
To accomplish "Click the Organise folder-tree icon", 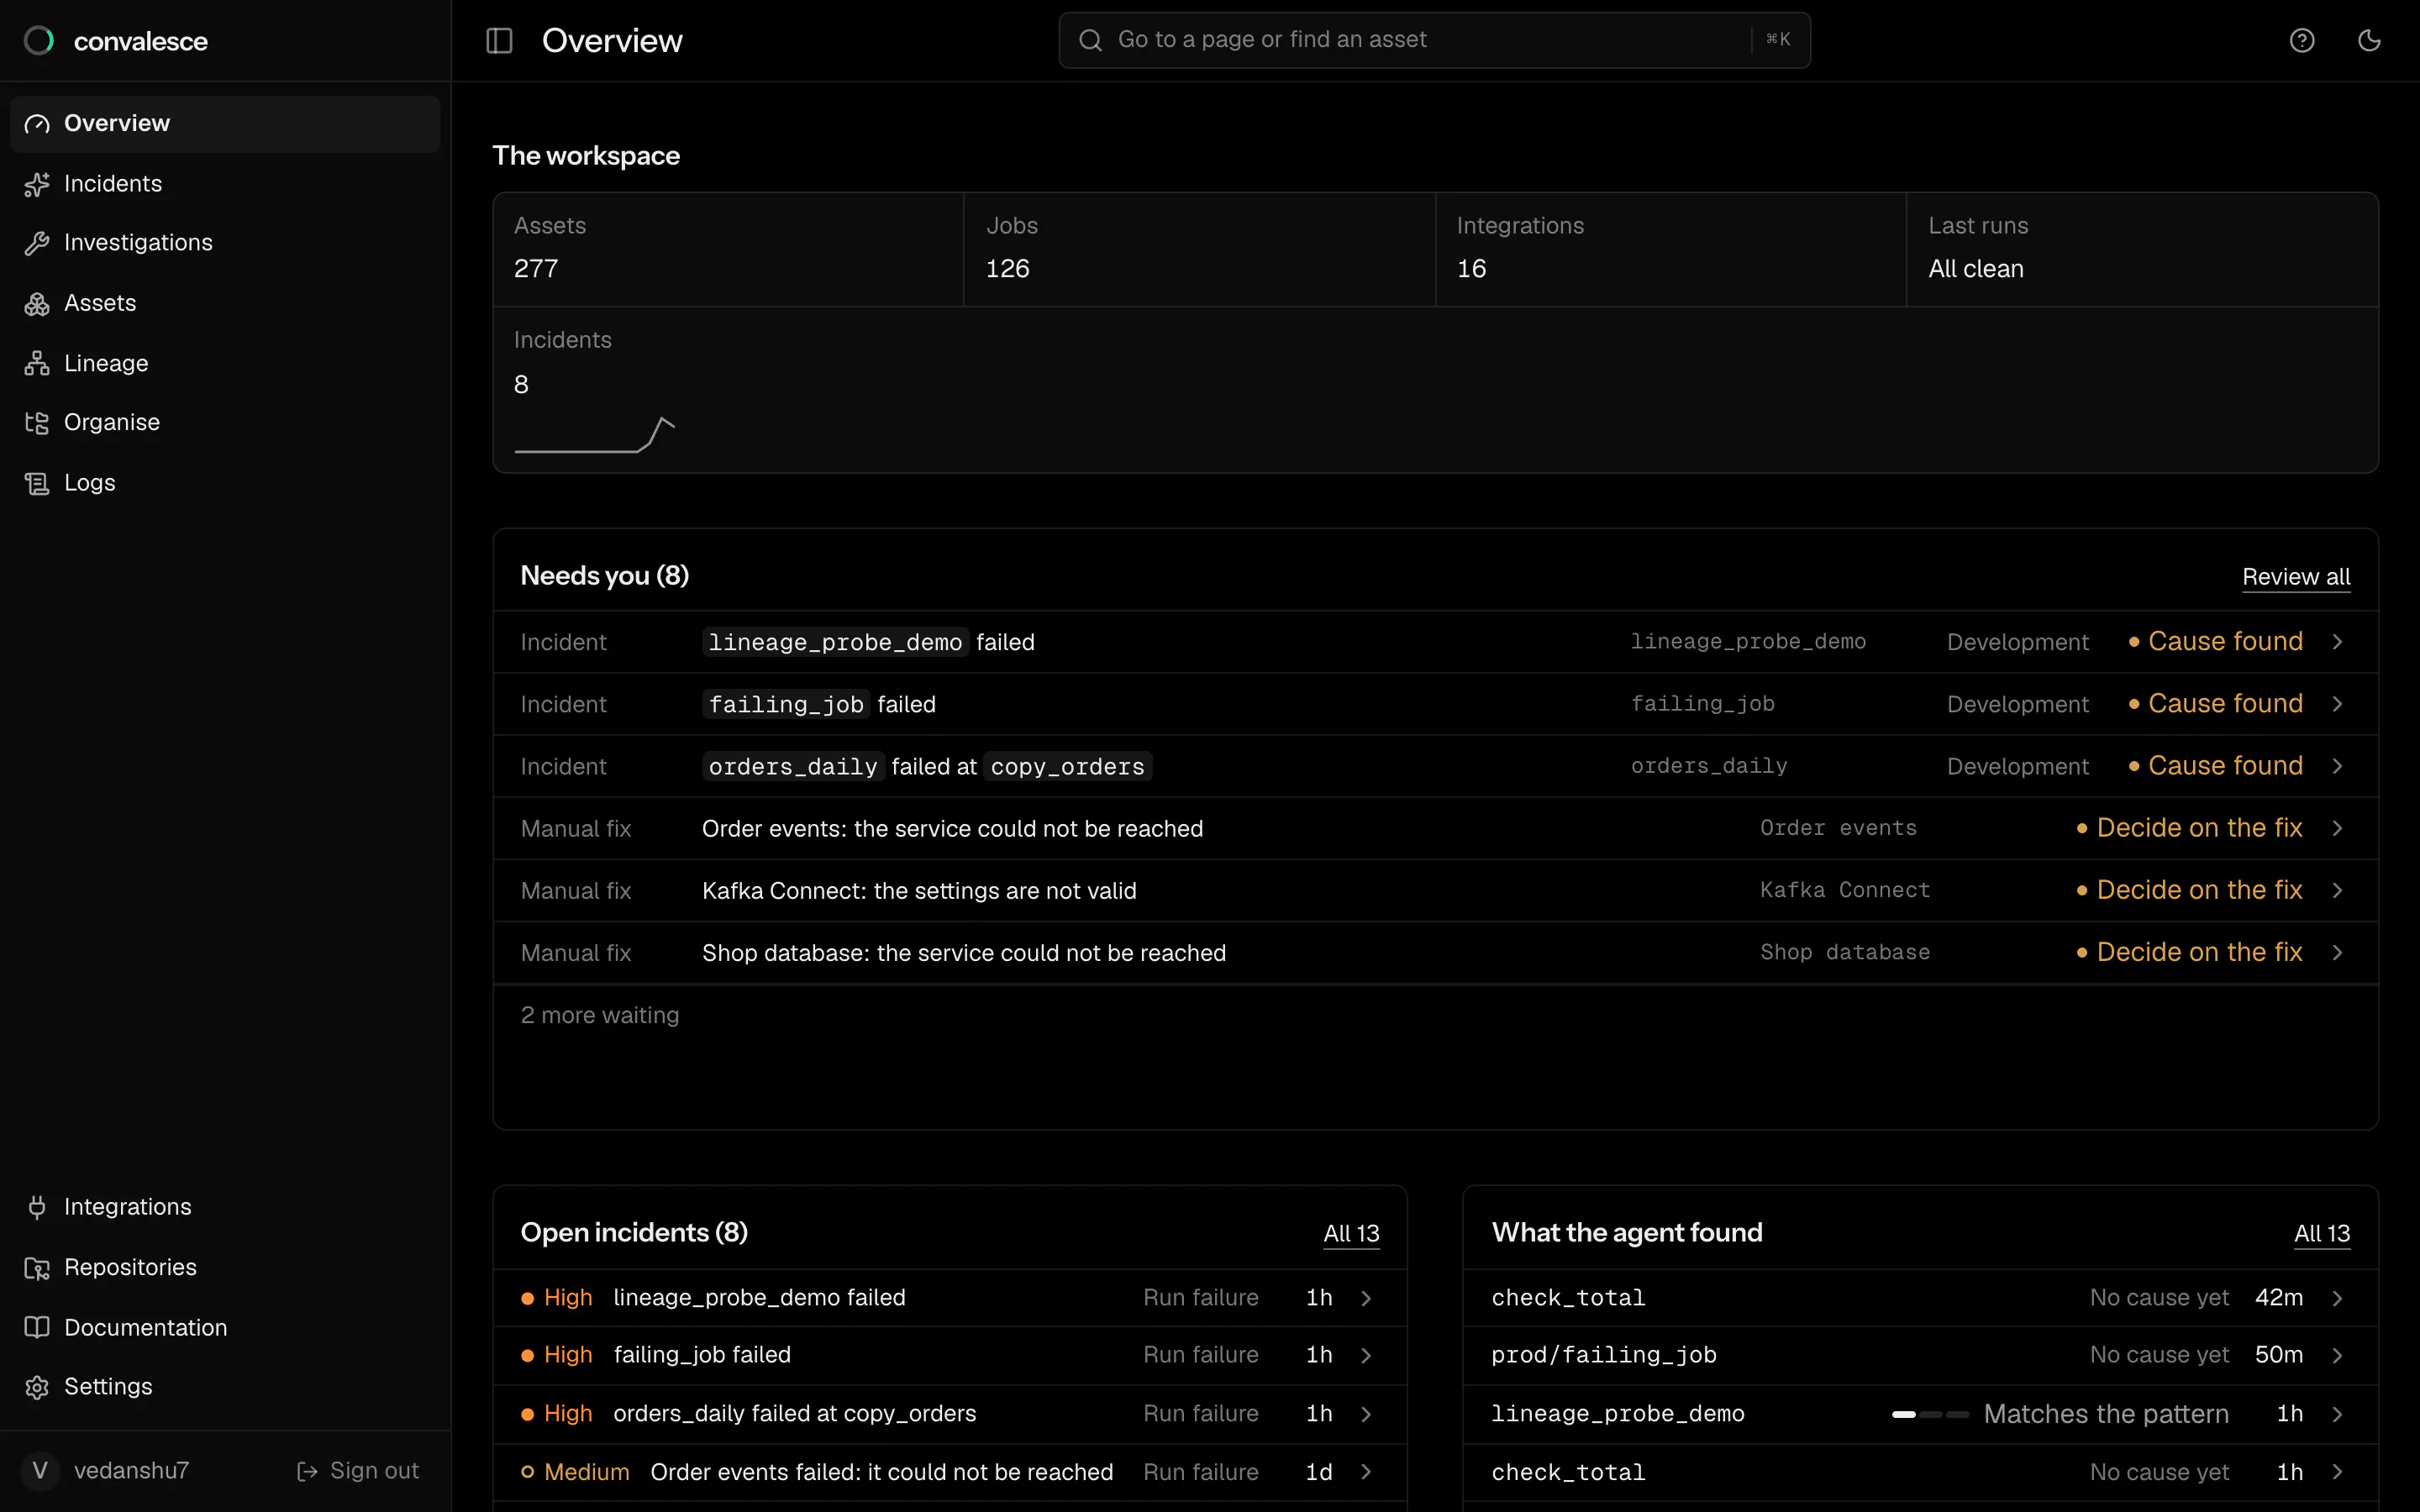I will click(37, 423).
